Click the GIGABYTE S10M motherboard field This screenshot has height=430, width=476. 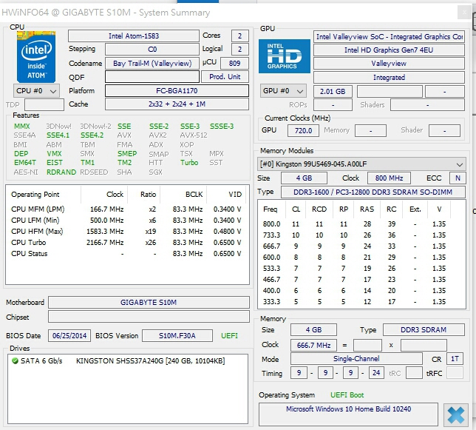149,303
